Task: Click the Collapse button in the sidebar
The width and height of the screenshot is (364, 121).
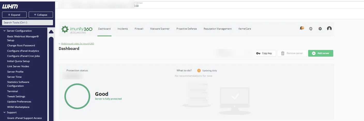Action: point(41,15)
